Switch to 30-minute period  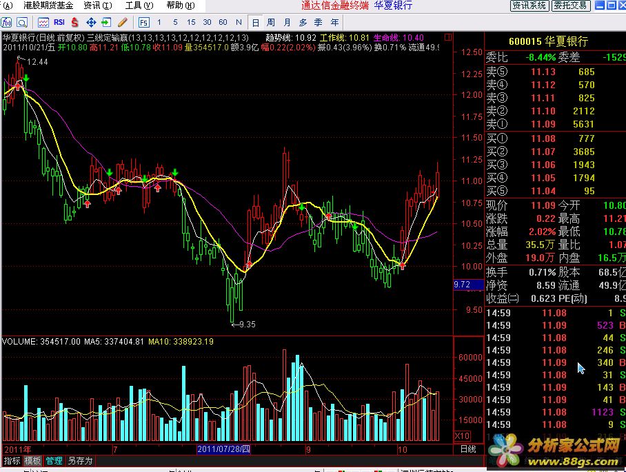207,22
